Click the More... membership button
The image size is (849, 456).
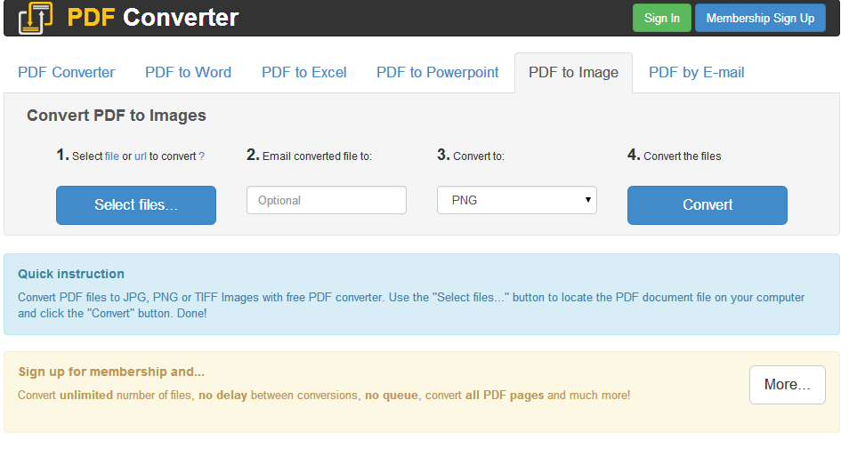[787, 385]
